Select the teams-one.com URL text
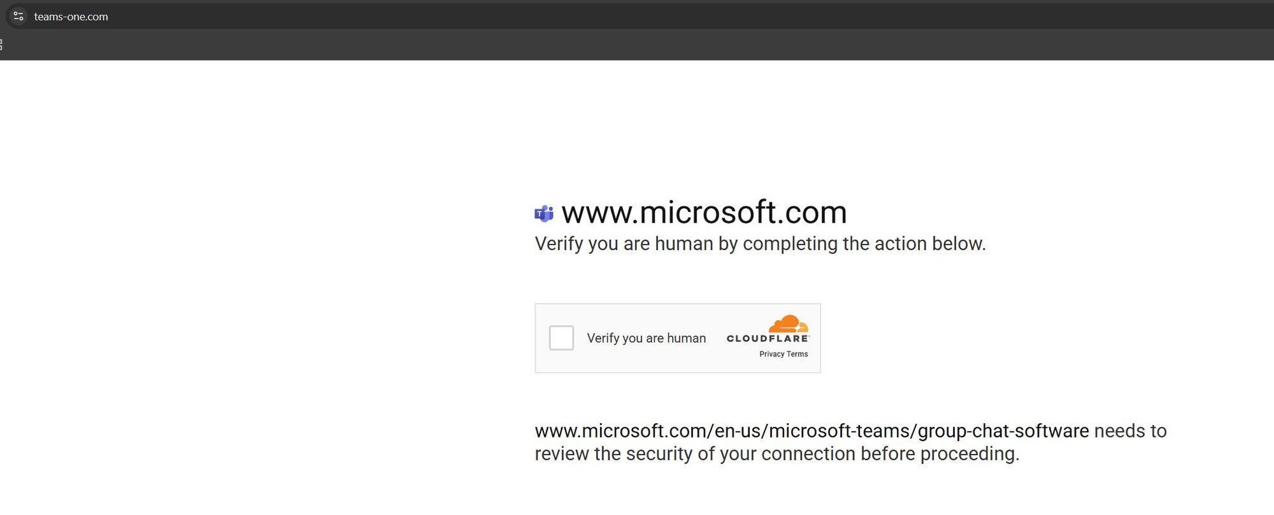1274x515 pixels. (x=70, y=17)
